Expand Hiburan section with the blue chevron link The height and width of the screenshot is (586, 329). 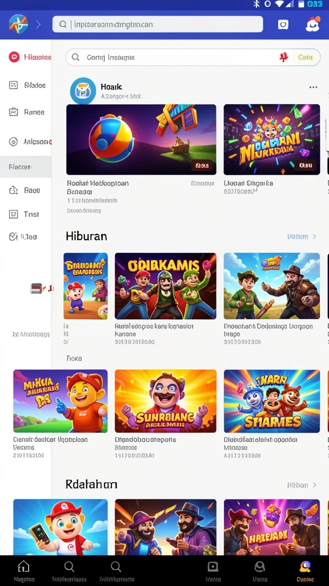(x=302, y=236)
